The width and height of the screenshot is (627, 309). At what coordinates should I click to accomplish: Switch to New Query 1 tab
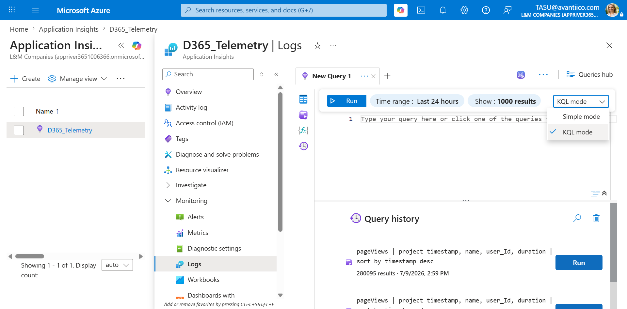(x=331, y=76)
